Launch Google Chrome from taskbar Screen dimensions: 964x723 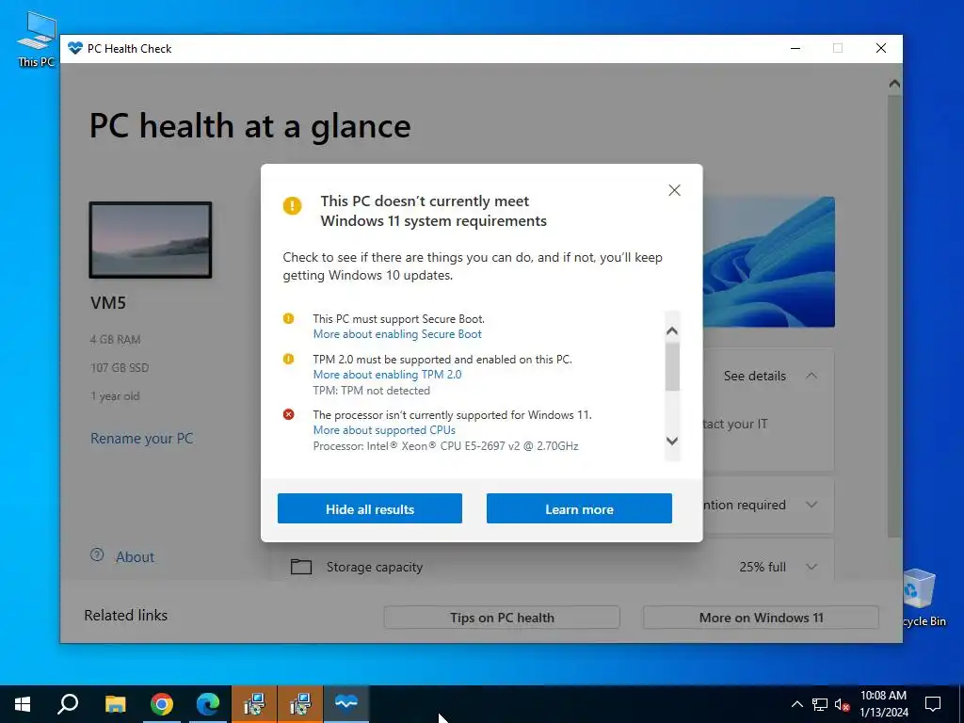pos(162,704)
